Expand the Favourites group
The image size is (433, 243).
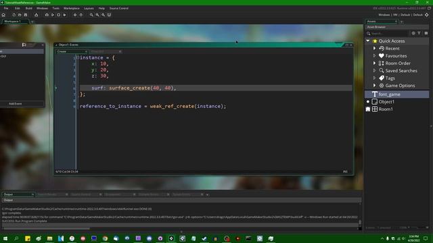(x=374, y=55)
